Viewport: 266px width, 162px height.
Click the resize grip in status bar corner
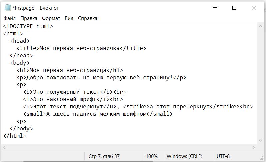pos(262,158)
